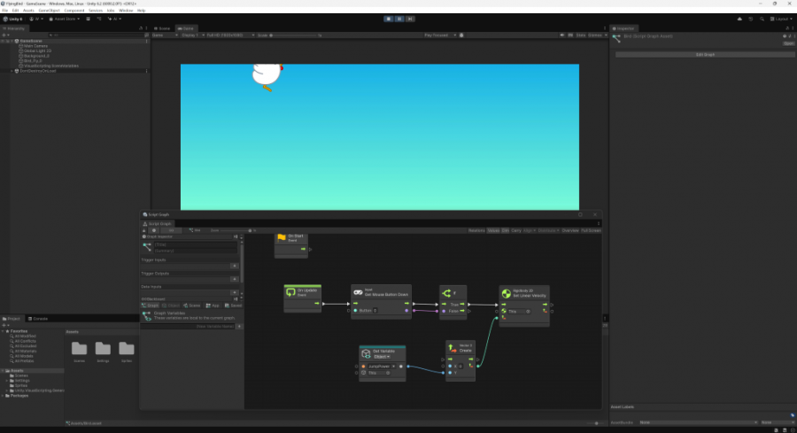Click the If branch node icon

(x=446, y=292)
